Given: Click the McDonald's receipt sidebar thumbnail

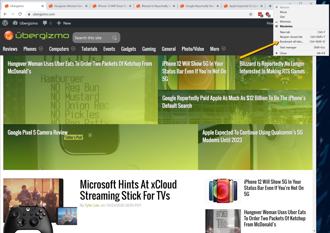Looking at the screenshot, I should (x=223, y=221).
